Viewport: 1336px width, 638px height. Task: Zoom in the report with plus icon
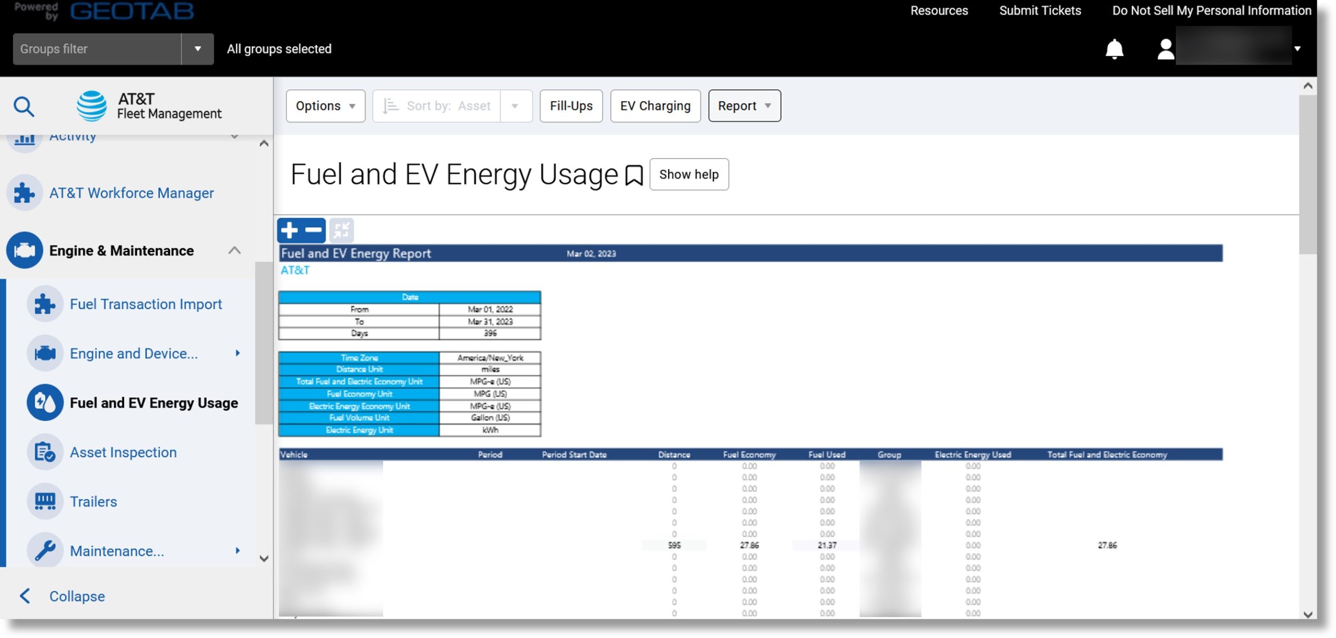tap(289, 230)
